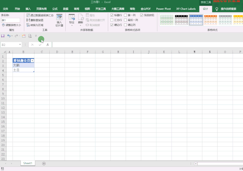Click the sheet navigation left arrow
The height and width of the screenshot is (171, 243).
6,163
